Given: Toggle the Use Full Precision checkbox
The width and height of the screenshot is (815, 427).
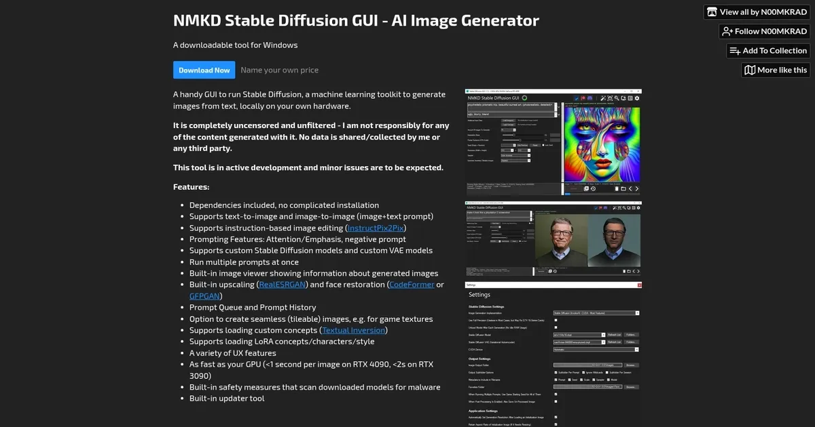Looking at the screenshot, I should (x=556, y=320).
